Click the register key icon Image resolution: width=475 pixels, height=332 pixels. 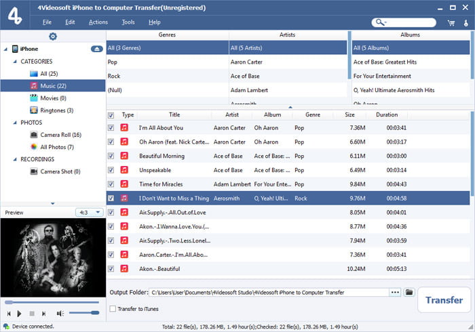(x=466, y=23)
